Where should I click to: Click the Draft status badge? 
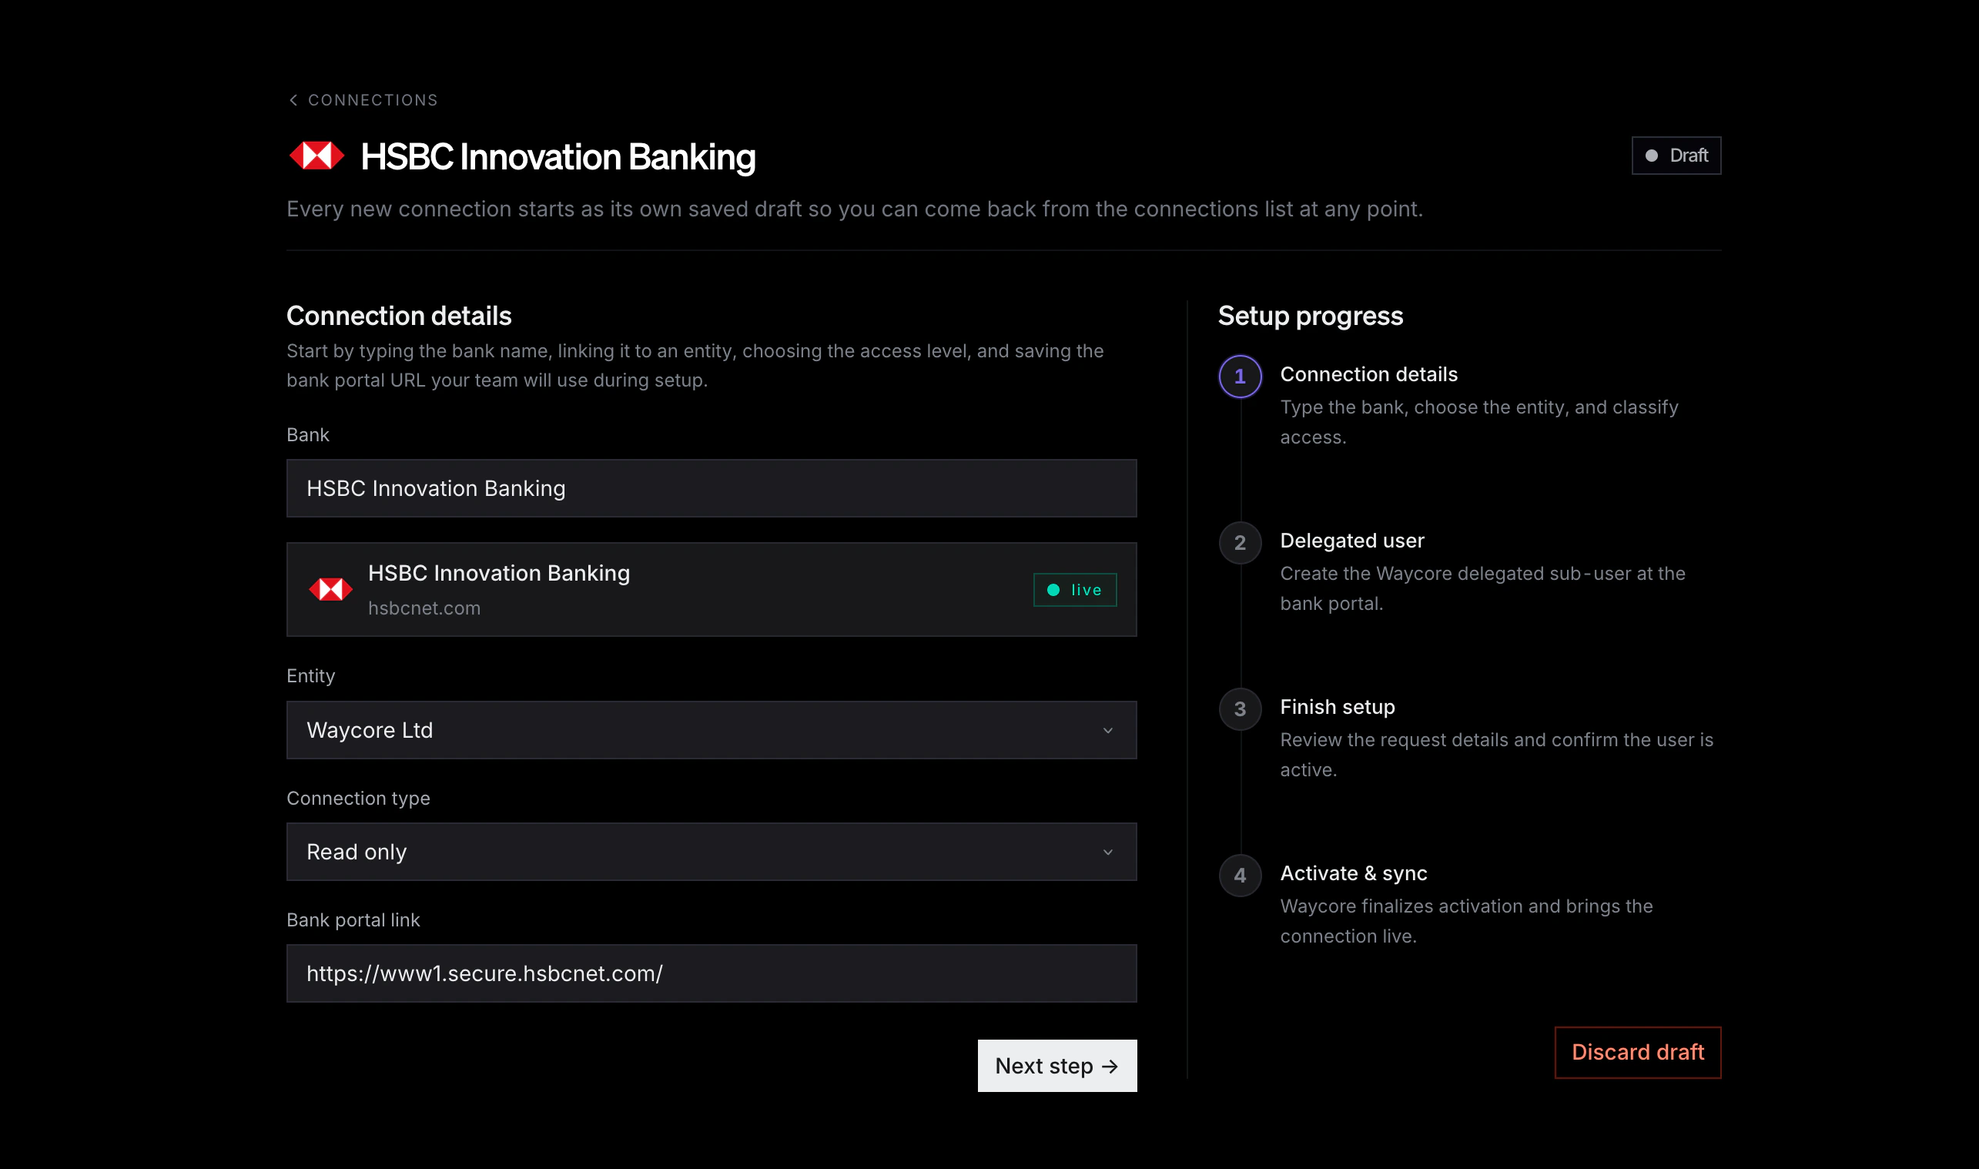tap(1676, 156)
